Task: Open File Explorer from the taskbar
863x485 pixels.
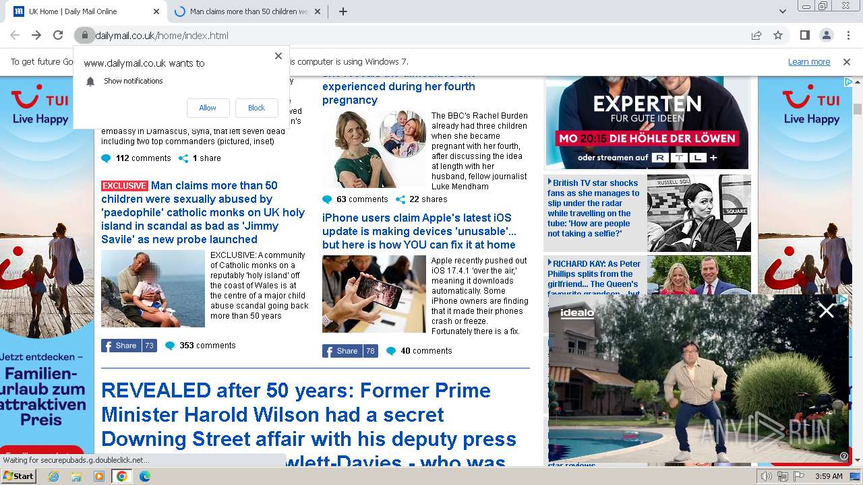Action: point(76,476)
